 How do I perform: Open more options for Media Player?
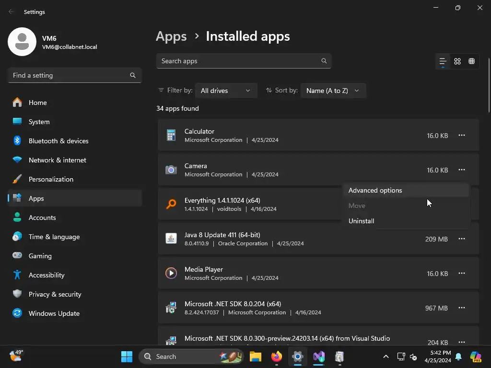462,273
